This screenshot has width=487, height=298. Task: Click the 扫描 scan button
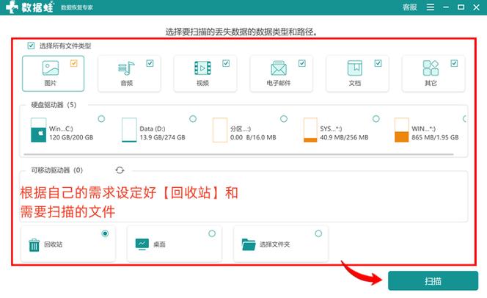pyautogui.click(x=433, y=281)
